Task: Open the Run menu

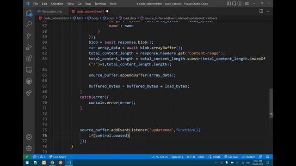Action: tap(88, 4)
